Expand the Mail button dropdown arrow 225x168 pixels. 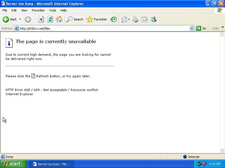coord(129,19)
